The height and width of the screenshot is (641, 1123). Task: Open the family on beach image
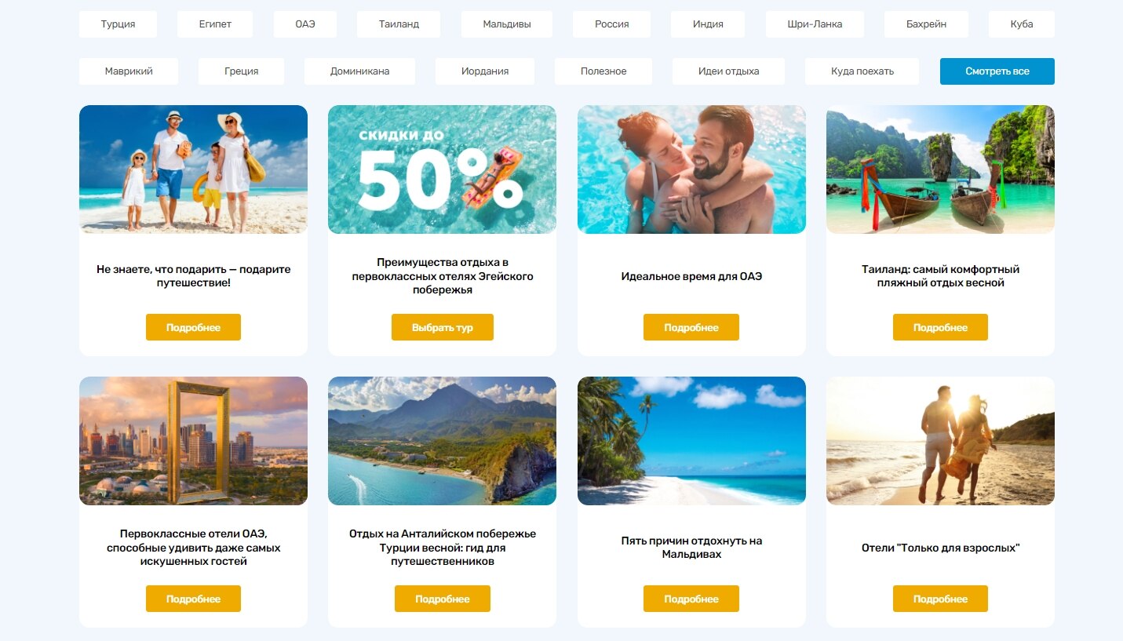pyautogui.click(x=193, y=169)
